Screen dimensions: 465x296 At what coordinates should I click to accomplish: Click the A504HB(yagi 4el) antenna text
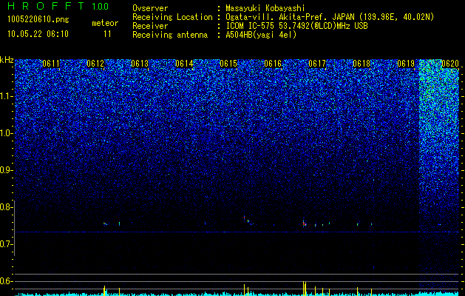[x=261, y=35]
